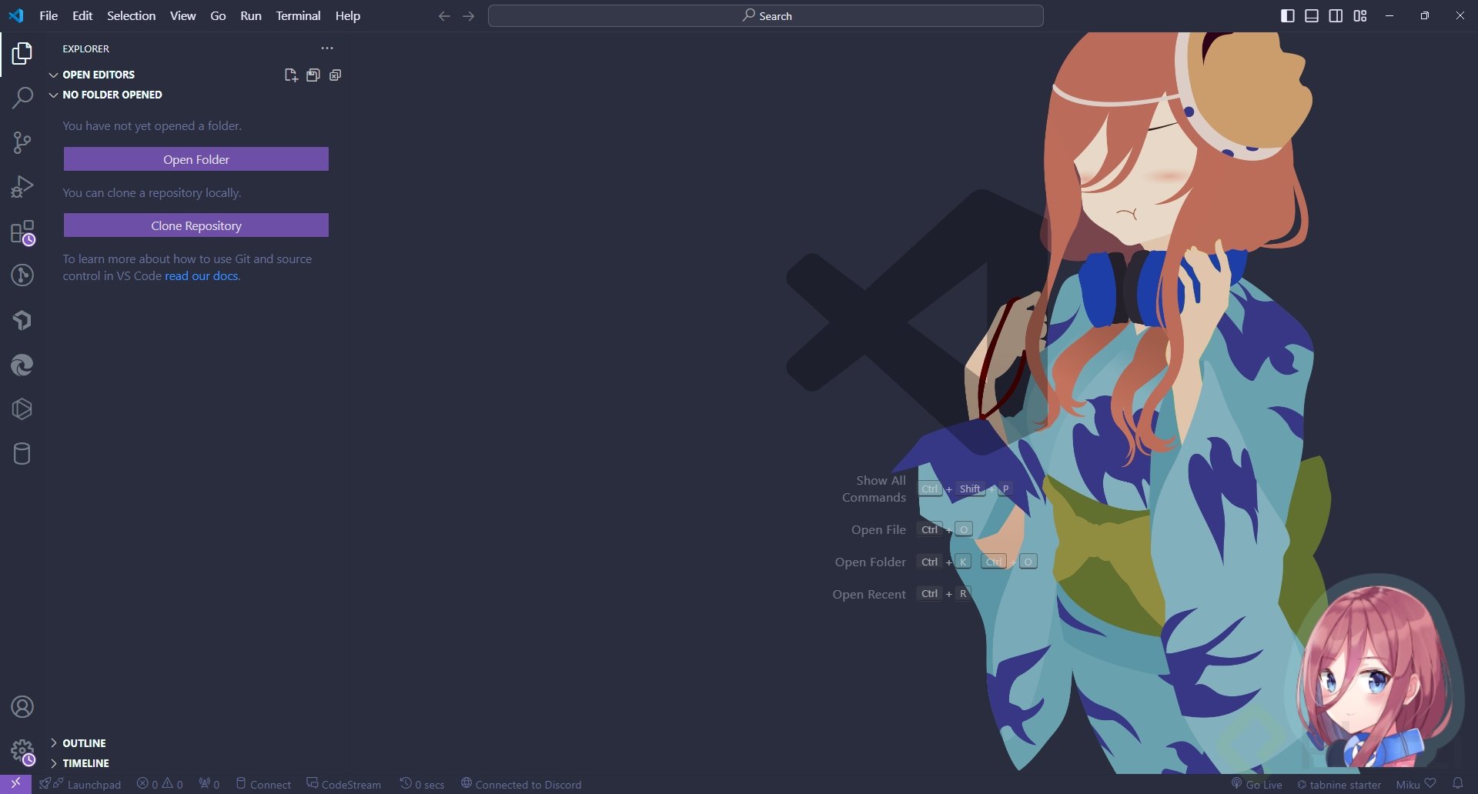This screenshot has width=1478, height=794.
Task: Click the notifications bell icon
Action: click(1457, 784)
